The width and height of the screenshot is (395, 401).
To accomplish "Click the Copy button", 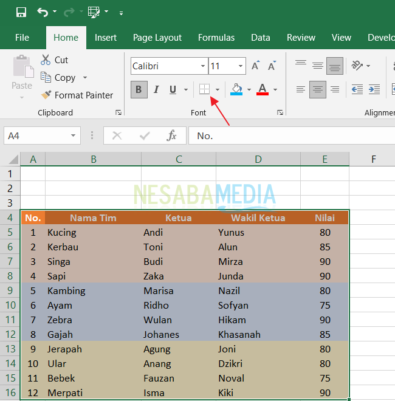I will [58, 78].
